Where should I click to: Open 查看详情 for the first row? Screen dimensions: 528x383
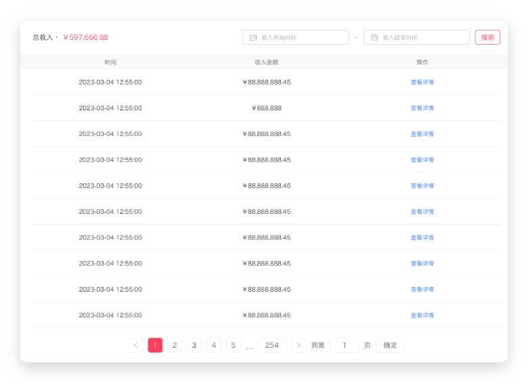[422, 82]
